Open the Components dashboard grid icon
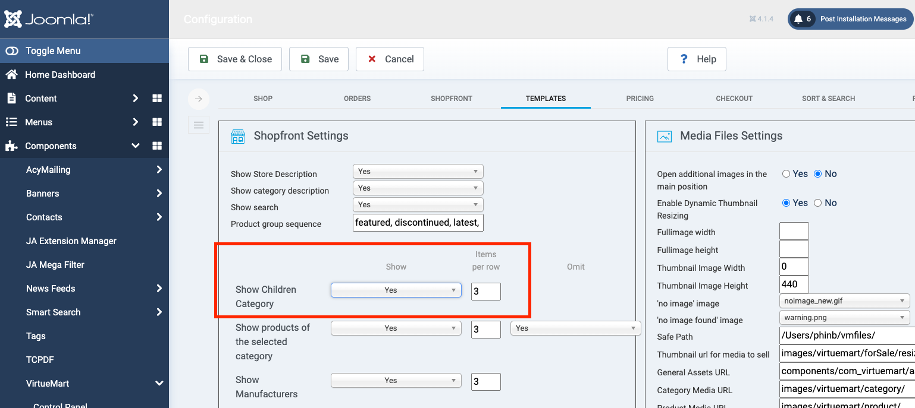Viewport: 915px width, 408px height. click(157, 146)
